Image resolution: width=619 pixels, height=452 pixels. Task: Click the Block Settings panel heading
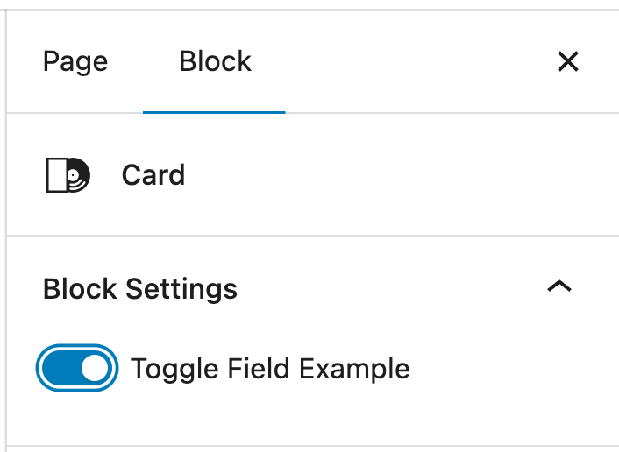point(140,288)
